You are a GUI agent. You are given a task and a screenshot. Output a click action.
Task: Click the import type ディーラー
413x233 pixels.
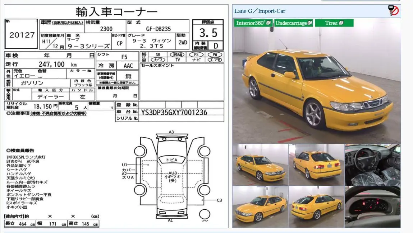(50, 97)
